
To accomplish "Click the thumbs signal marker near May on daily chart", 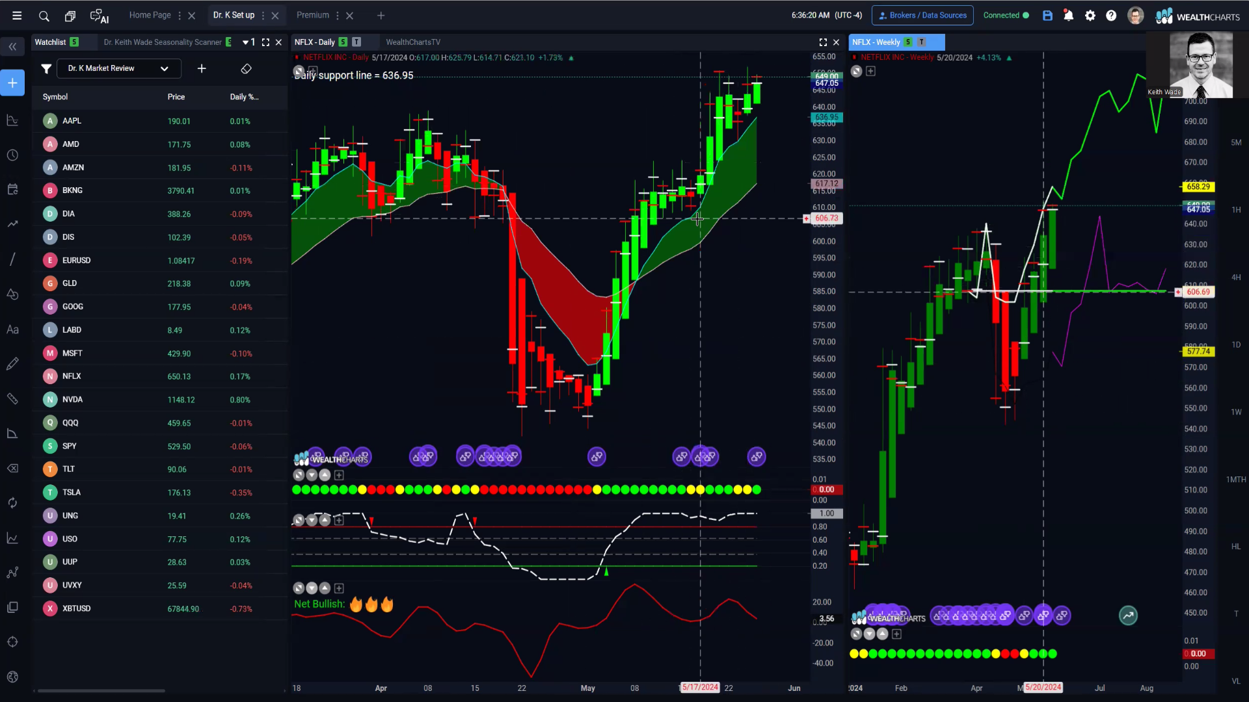I will 597,456.
